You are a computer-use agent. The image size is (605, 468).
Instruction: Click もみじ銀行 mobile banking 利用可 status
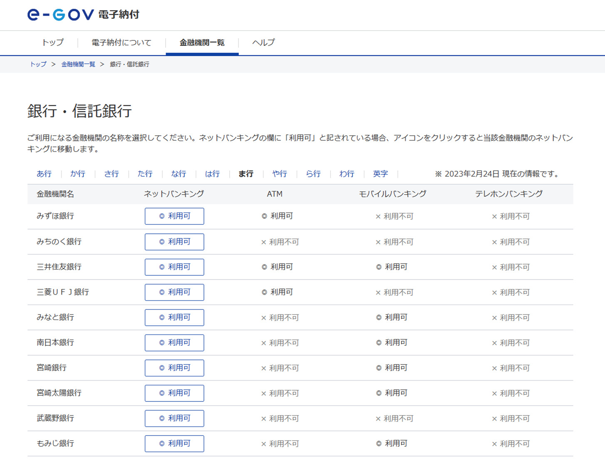click(392, 444)
